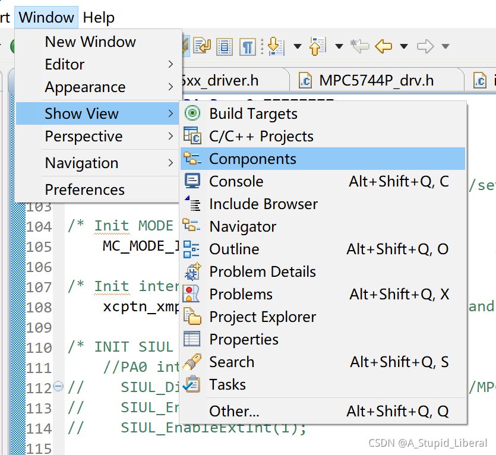Viewport: 496px width, 455px height.
Task: Show the Properties view
Action: pos(323,340)
